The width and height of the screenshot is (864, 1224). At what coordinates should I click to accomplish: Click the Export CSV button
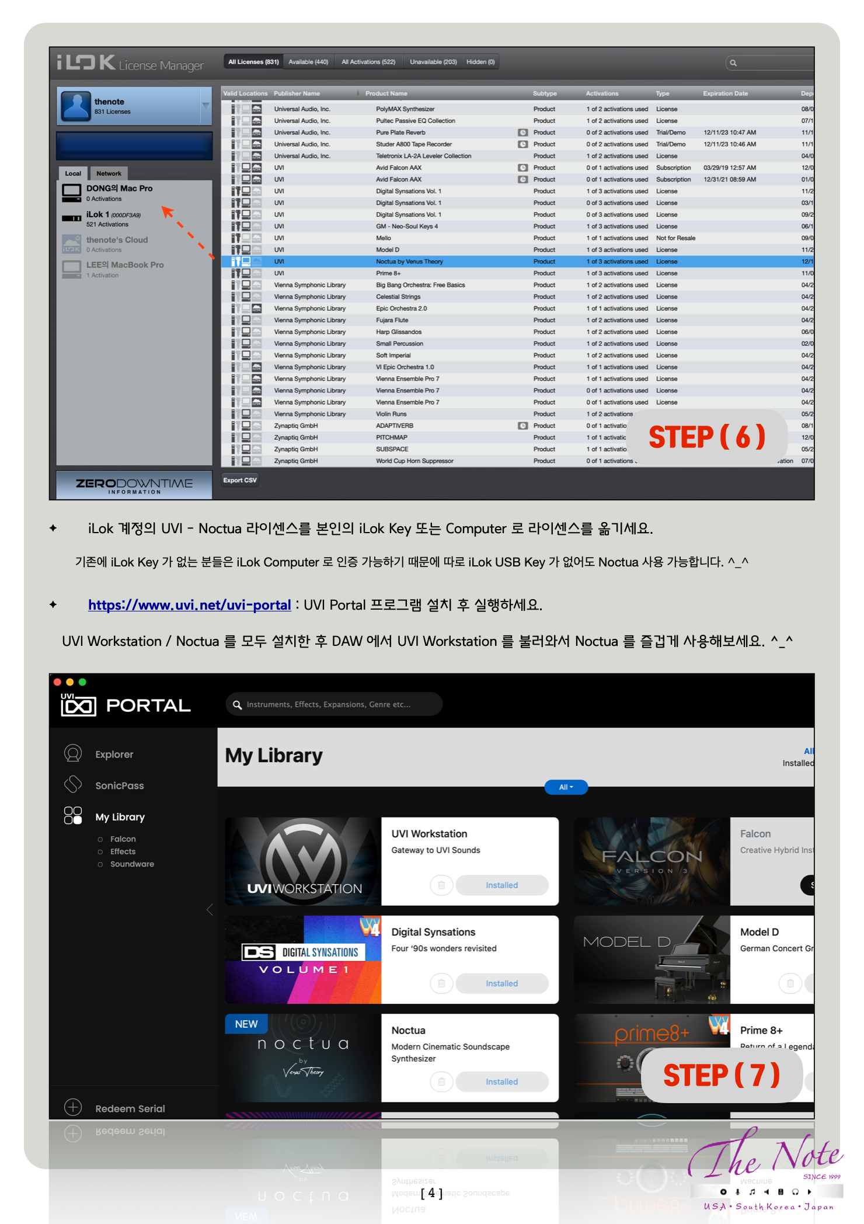click(240, 480)
